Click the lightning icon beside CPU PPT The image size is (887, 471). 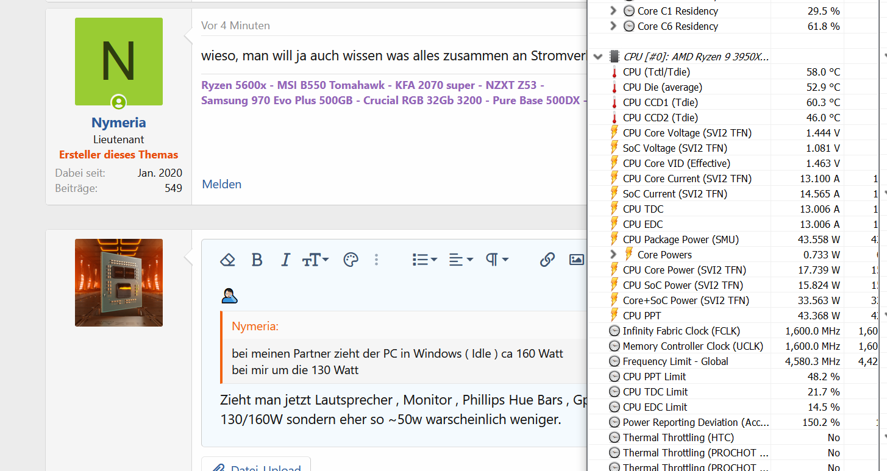pos(614,316)
